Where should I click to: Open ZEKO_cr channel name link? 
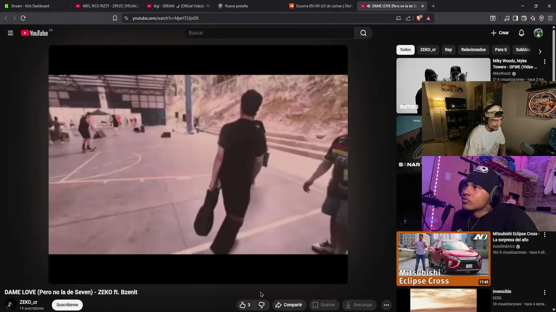click(28, 302)
